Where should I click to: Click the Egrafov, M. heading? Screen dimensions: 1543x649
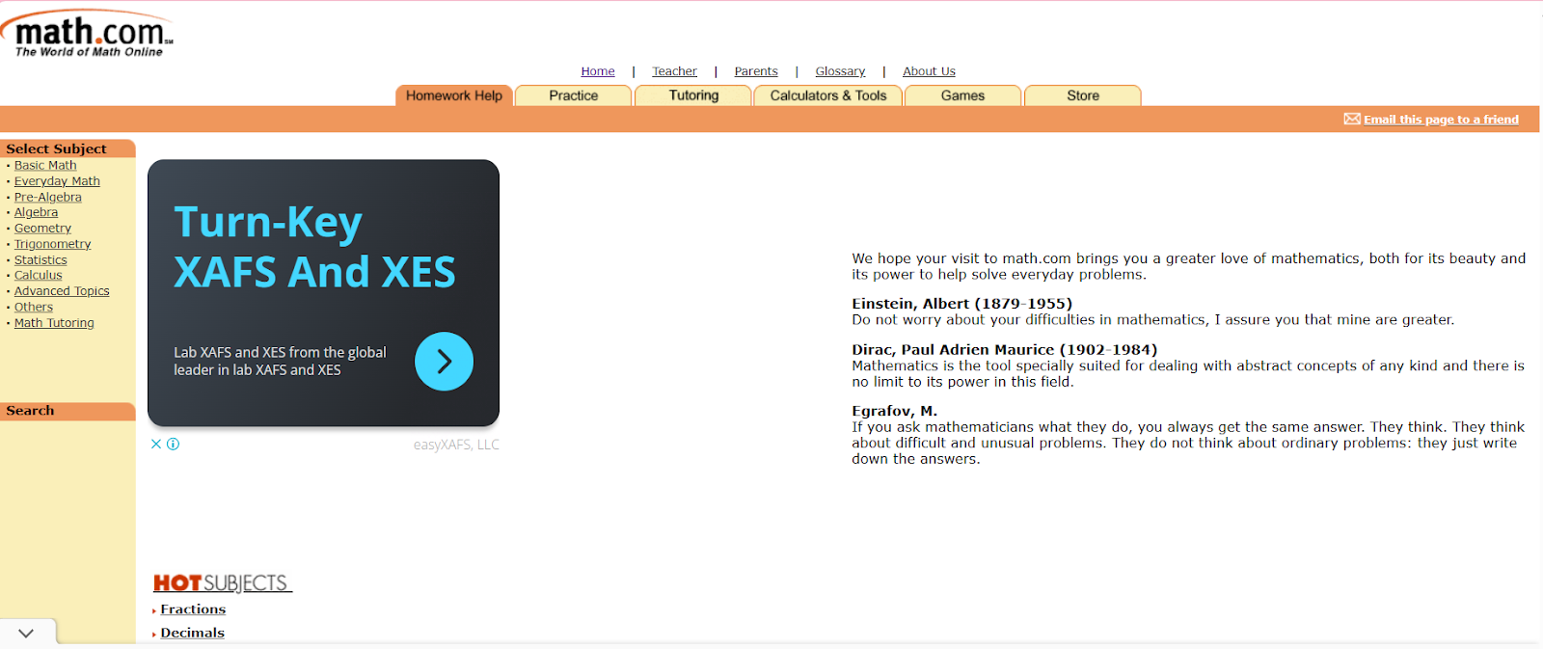pyautogui.click(x=894, y=411)
